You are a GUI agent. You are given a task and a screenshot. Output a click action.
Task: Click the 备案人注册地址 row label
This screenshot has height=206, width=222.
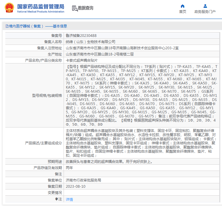[x=49, y=48]
